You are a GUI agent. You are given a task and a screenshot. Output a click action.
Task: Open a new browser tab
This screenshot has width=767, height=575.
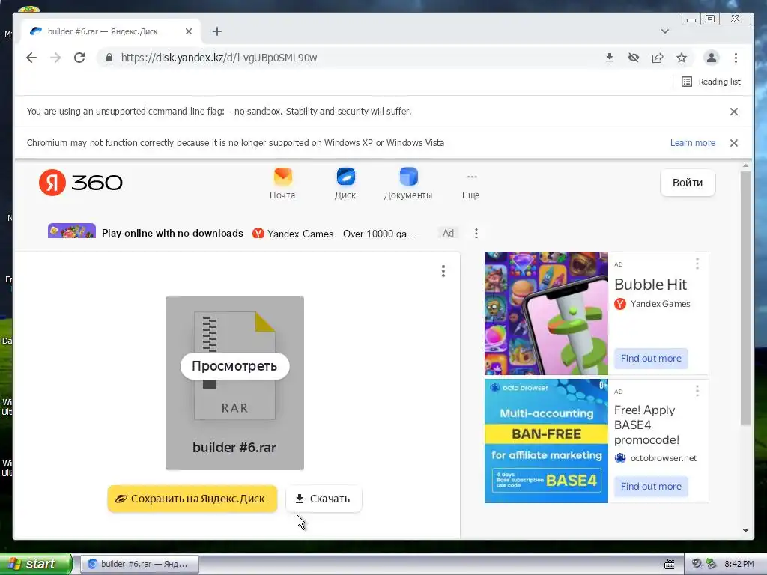217,31
